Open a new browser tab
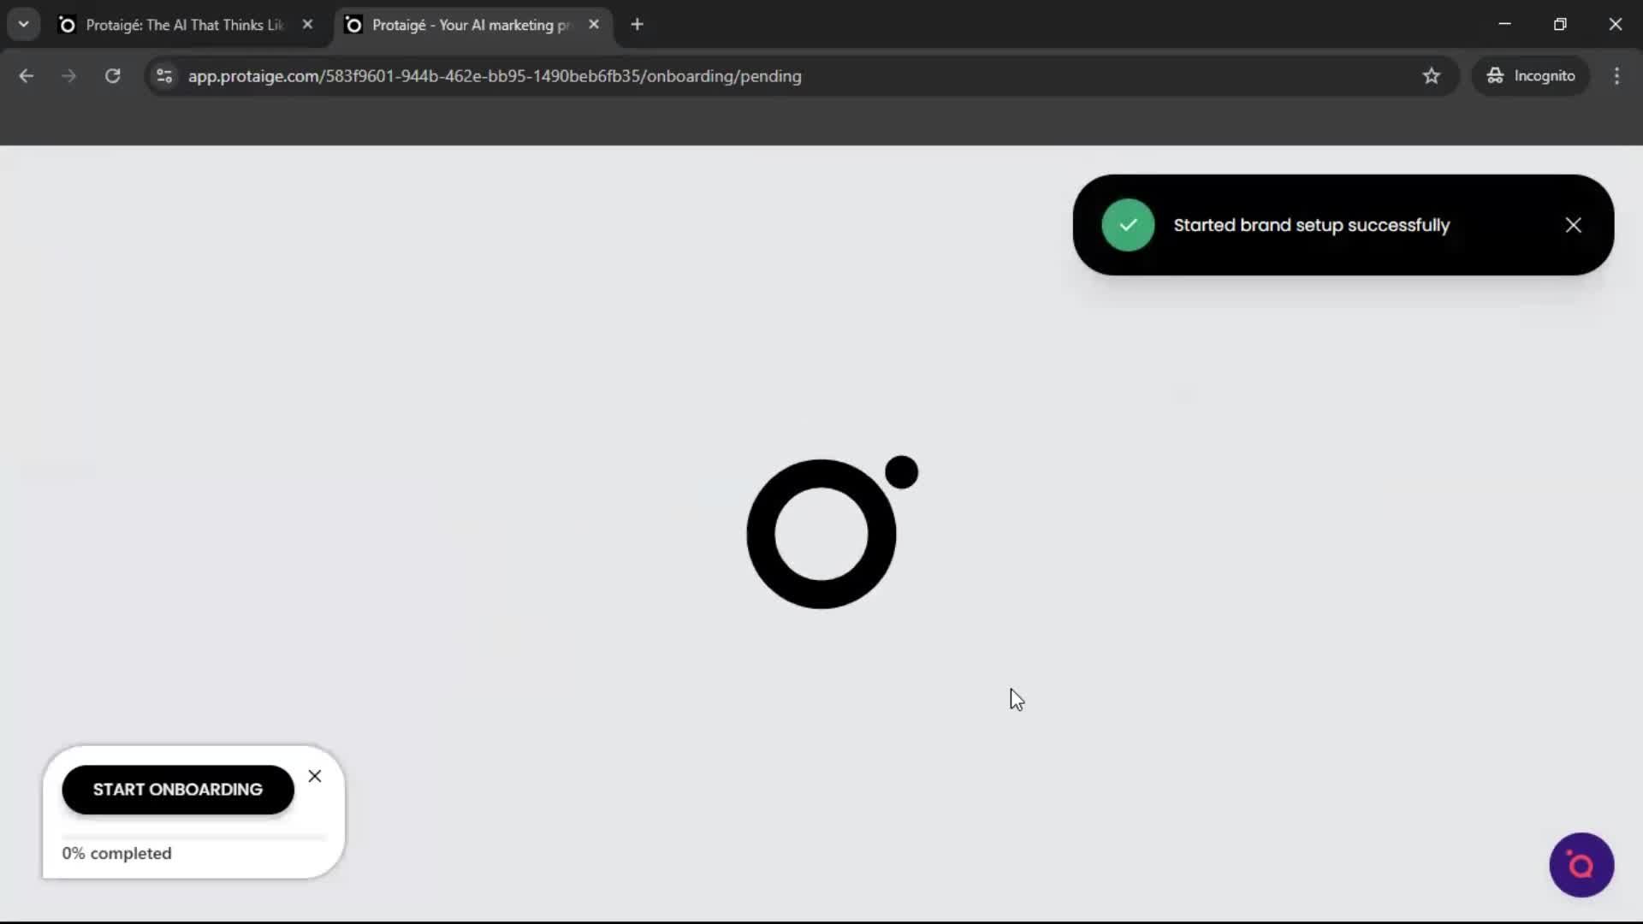This screenshot has width=1643, height=924. (638, 24)
